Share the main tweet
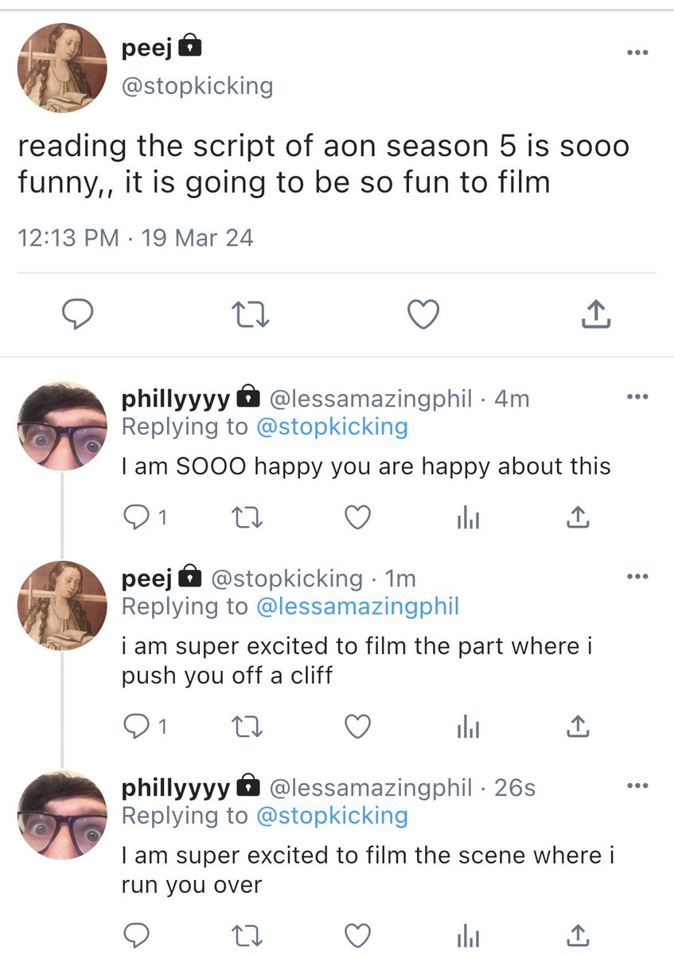 tap(595, 316)
